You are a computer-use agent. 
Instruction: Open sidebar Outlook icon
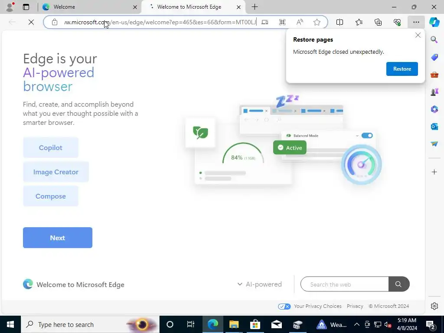click(x=434, y=127)
